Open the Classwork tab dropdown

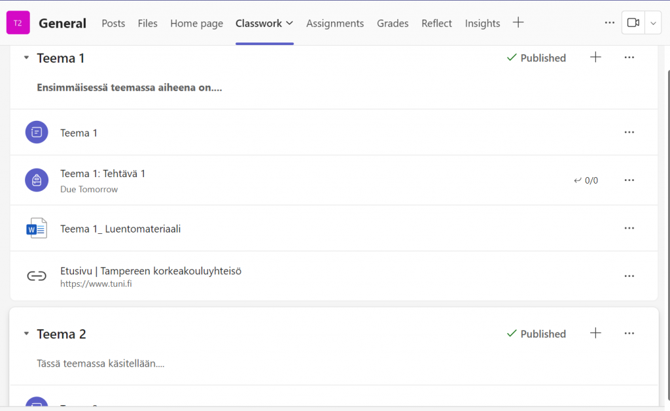click(289, 23)
